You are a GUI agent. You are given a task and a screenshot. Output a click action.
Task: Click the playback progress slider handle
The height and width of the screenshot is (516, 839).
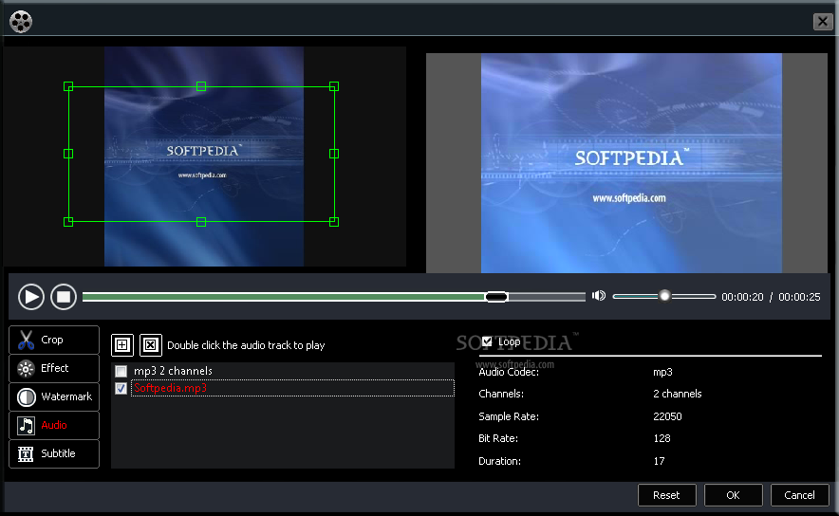point(496,297)
